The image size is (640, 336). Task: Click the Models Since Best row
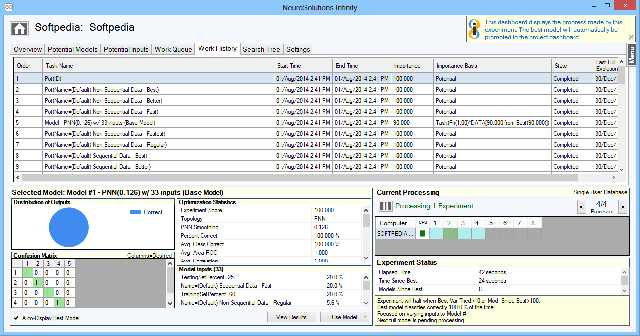click(499, 289)
